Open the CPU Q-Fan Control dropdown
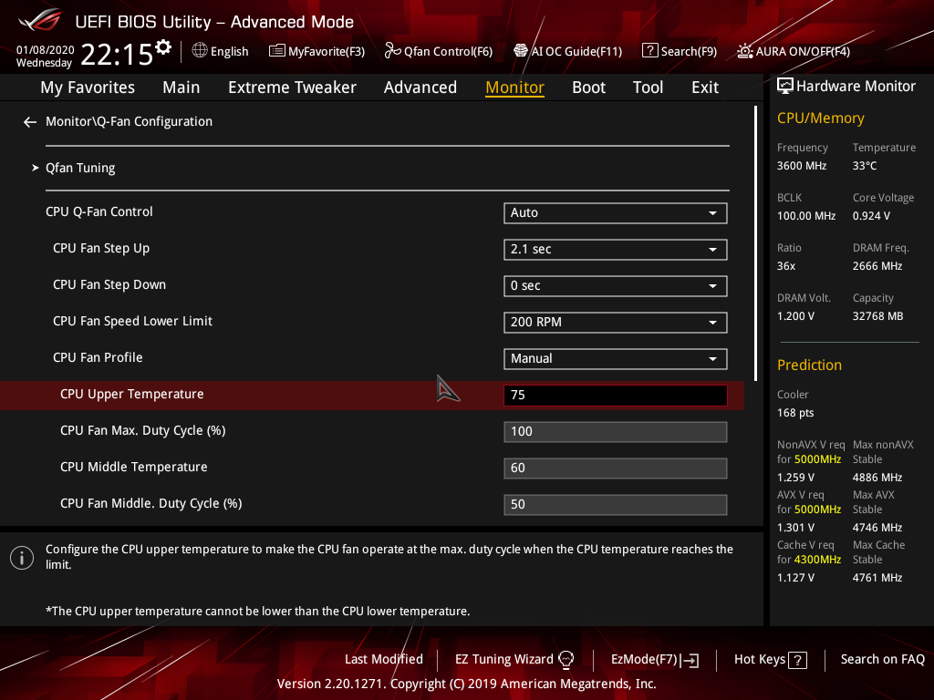The height and width of the screenshot is (700, 934). click(x=616, y=213)
